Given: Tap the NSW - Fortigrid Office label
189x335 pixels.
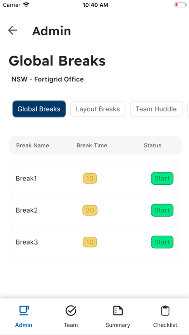Looking at the screenshot, I should click(x=48, y=79).
